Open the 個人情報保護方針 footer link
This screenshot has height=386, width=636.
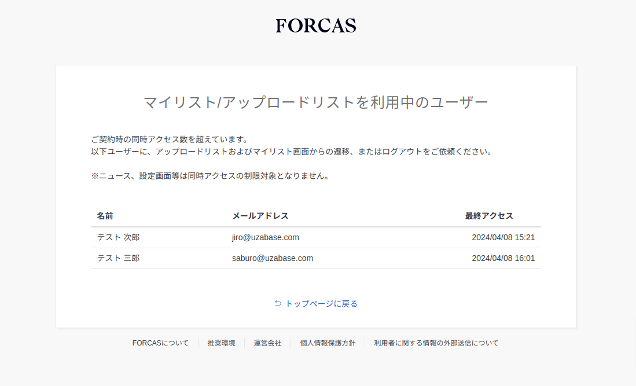(328, 343)
